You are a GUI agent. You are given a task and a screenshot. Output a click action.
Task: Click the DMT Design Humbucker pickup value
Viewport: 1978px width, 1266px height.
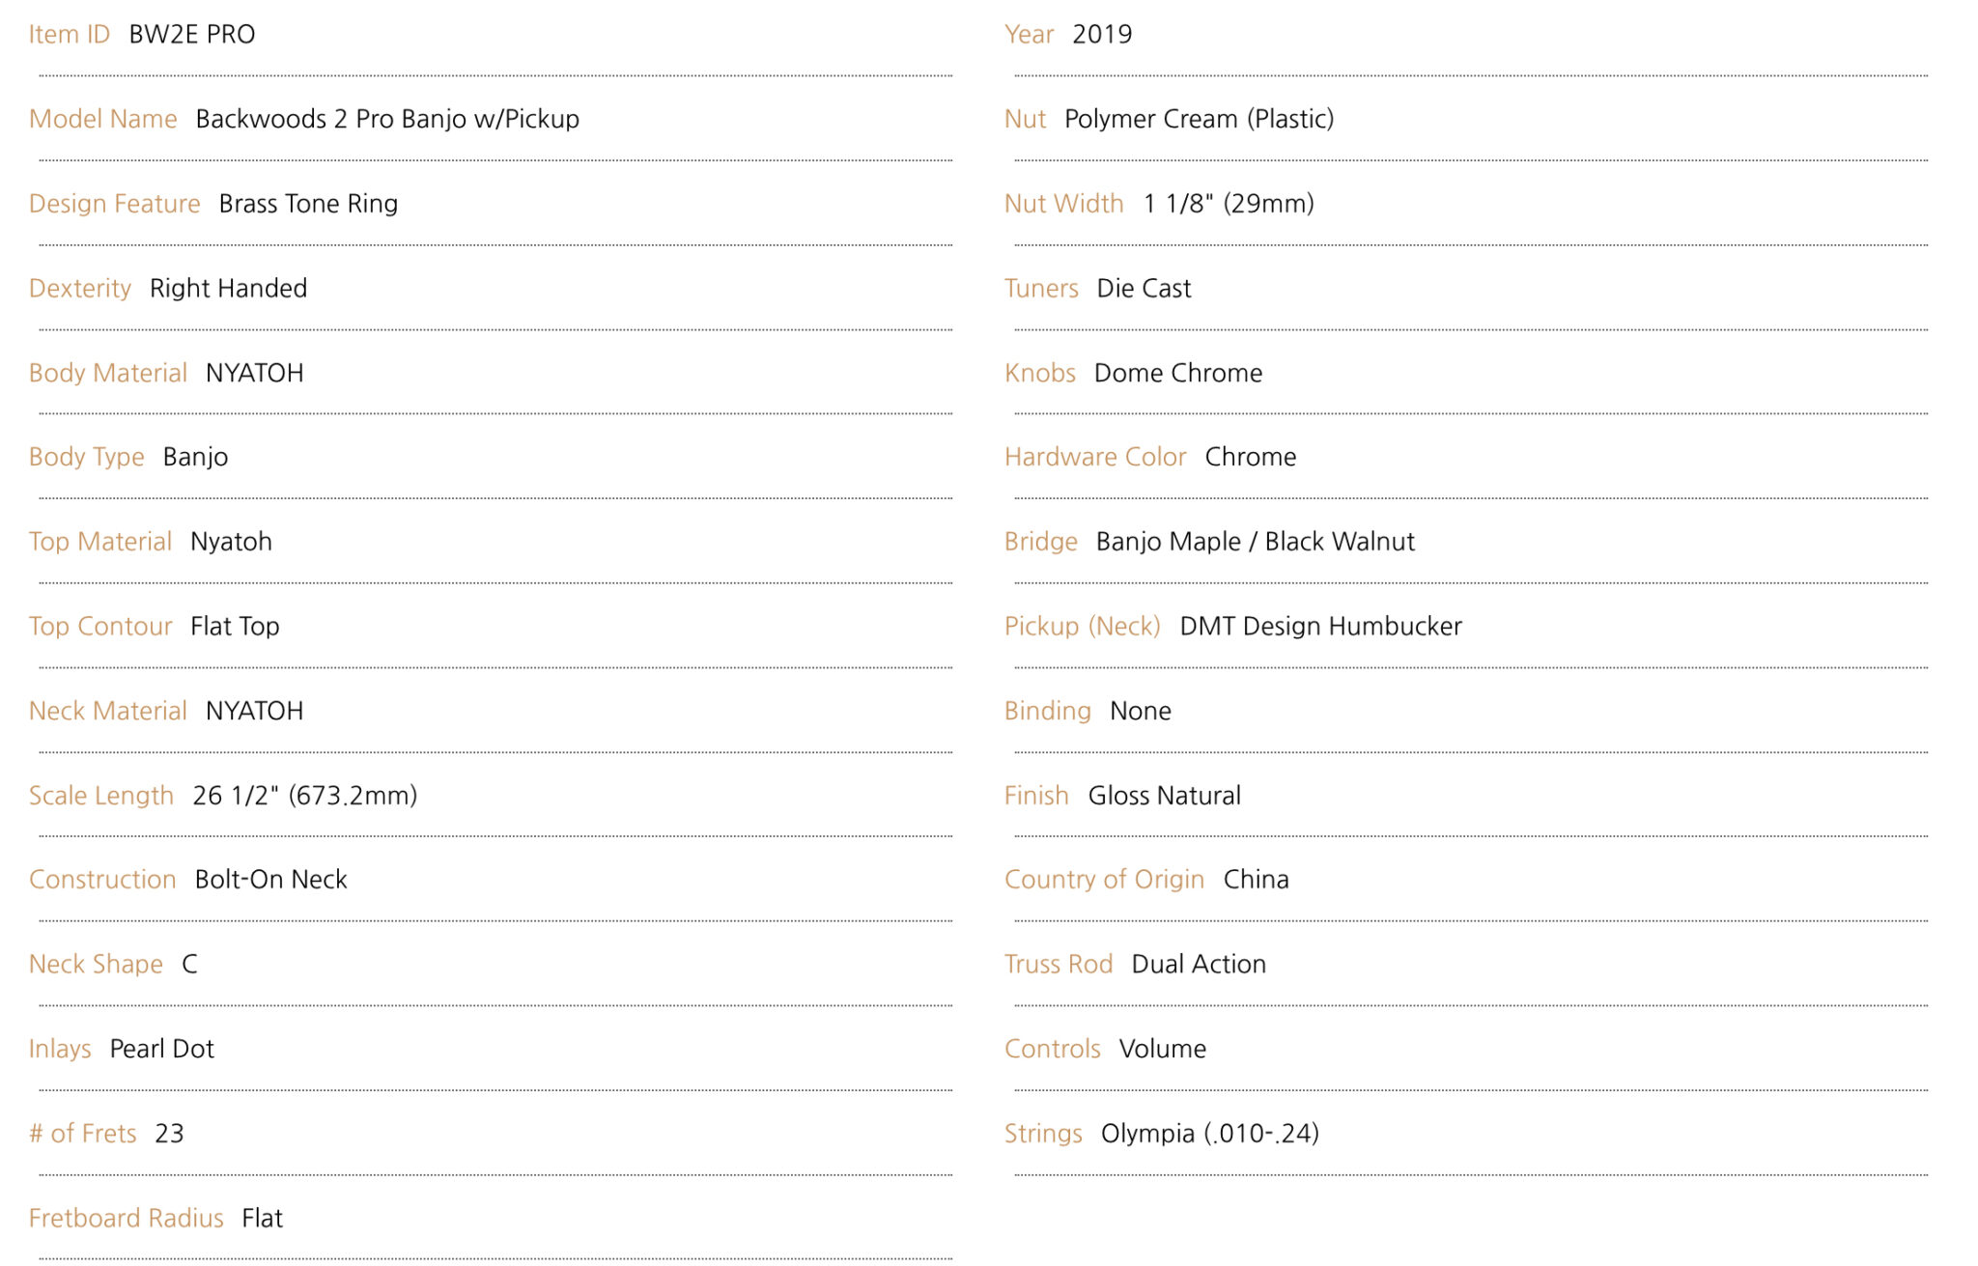click(1321, 627)
